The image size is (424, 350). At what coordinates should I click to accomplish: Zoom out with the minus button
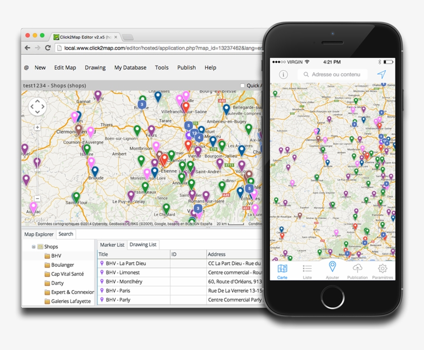pos(37,199)
